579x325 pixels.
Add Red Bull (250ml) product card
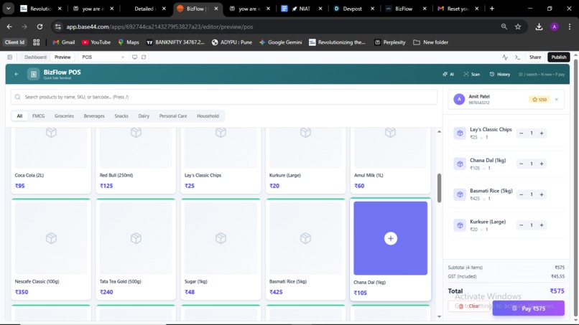point(136,161)
